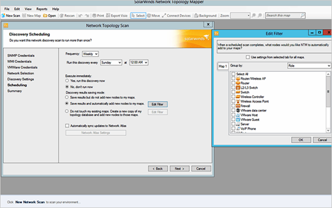Viewport: 332px width, 208px height.
Task: Click OK in the Edit Filter dialog
Action: point(301,140)
